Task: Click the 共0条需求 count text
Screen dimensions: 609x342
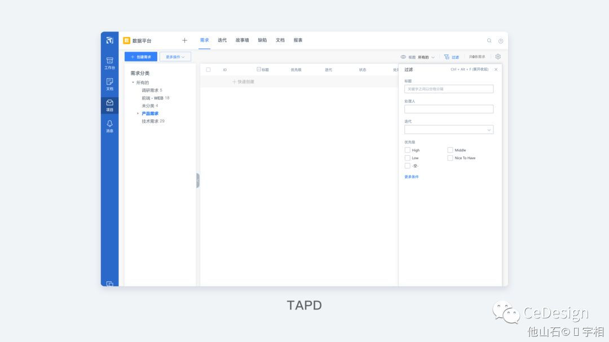Action: pos(477,57)
